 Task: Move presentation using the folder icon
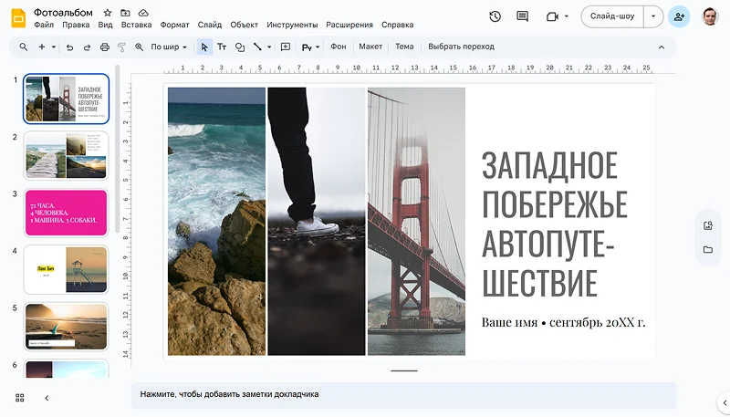coord(125,13)
